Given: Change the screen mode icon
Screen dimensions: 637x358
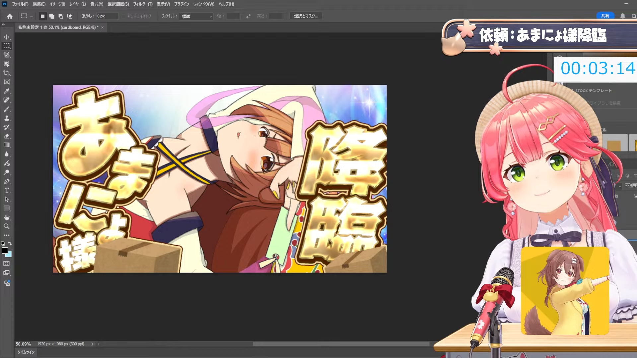Looking at the screenshot, I should pyautogui.click(x=7, y=273).
